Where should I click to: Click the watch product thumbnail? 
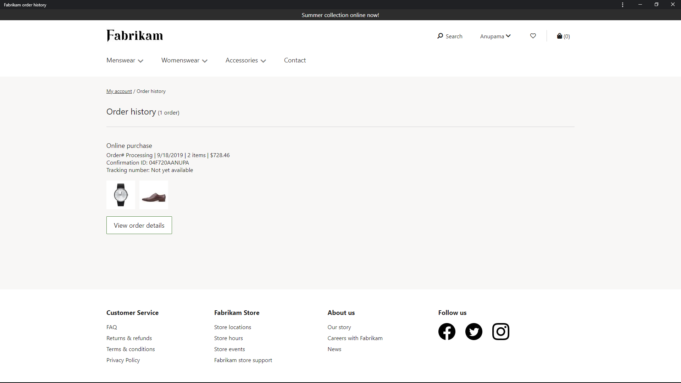[121, 194]
